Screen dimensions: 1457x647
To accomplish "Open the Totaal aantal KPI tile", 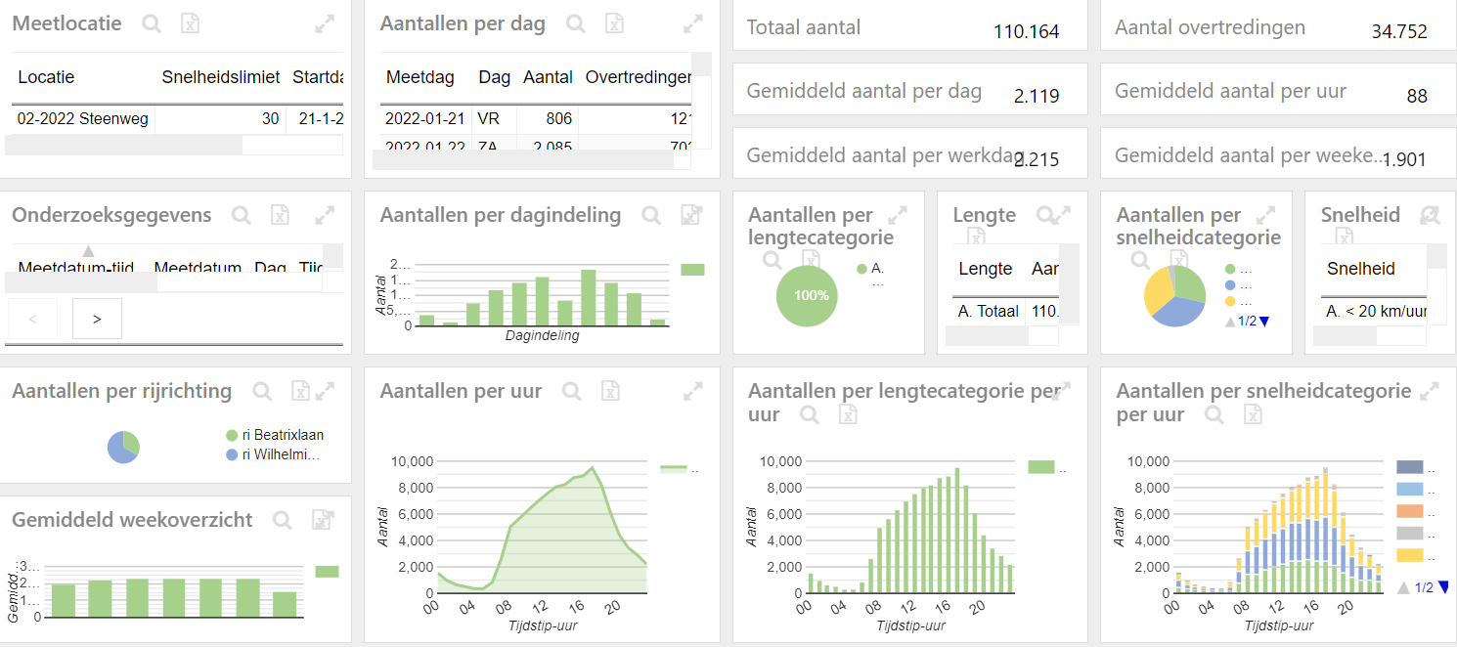I will 909,25.
